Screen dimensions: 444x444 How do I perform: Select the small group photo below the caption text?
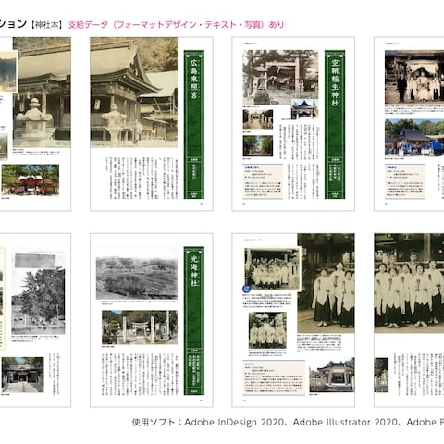point(267,330)
